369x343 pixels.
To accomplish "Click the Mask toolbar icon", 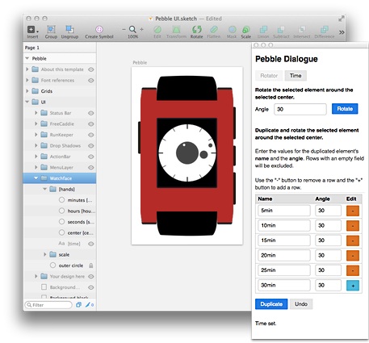I will [x=232, y=29].
